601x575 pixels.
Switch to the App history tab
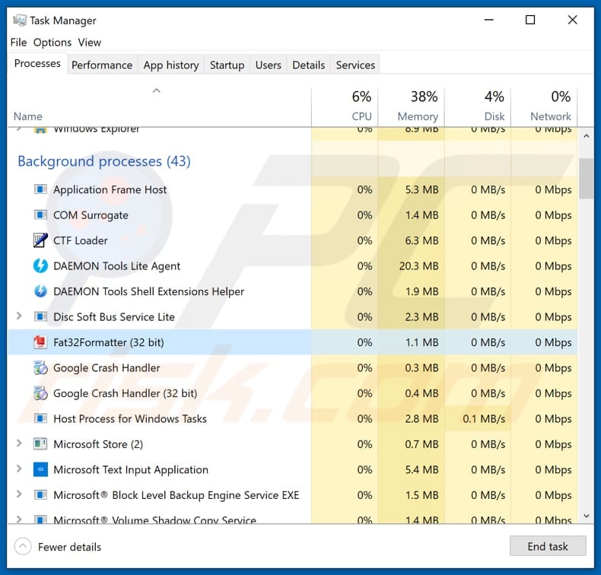click(x=171, y=65)
